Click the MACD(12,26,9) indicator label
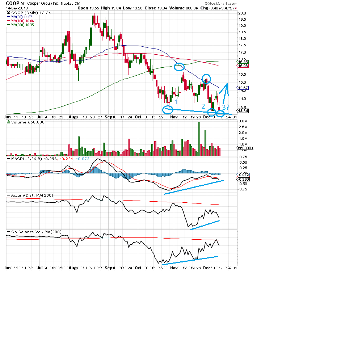The width and height of the screenshot is (362, 362). point(27,159)
